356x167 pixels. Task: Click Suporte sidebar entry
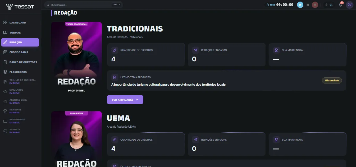(x=20, y=131)
